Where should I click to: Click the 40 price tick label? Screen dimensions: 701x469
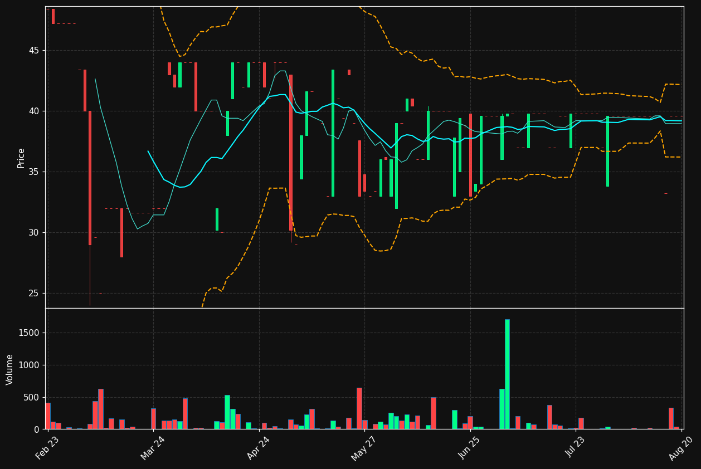pyautogui.click(x=35, y=111)
